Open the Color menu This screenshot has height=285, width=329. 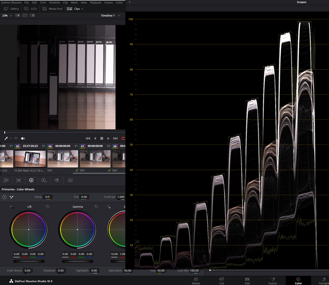119,2
